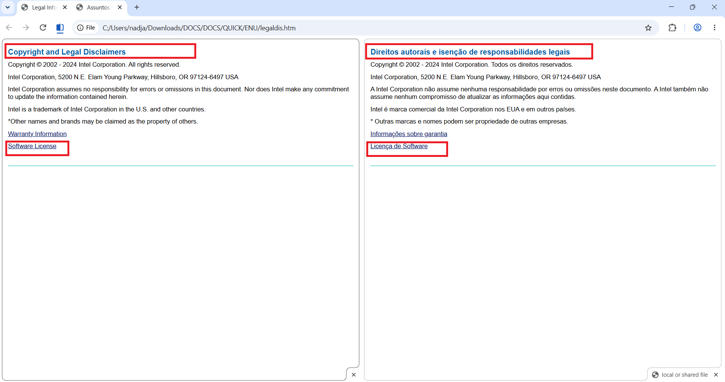The height and width of the screenshot is (382, 725).
Task: Open the Informações sobre garantia link
Action: (x=409, y=134)
